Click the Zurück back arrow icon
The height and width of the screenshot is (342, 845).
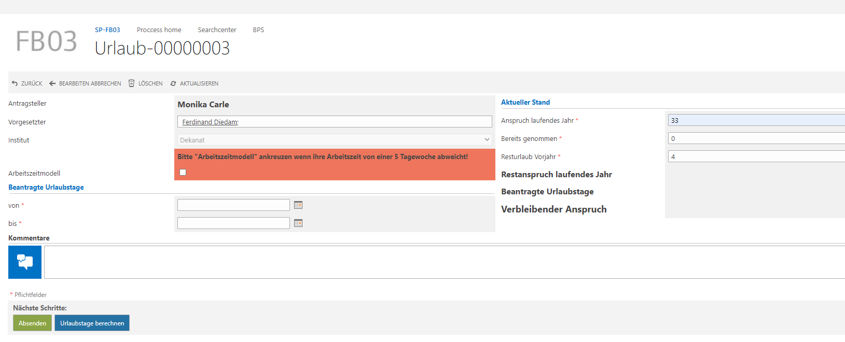(x=15, y=83)
